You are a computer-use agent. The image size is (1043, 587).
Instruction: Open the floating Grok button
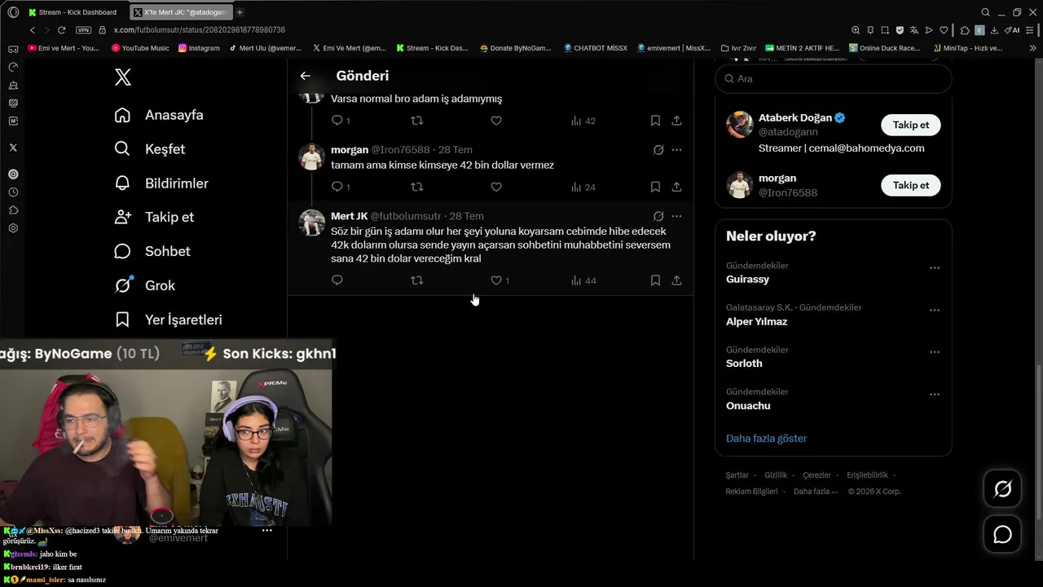click(x=1002, y=489)
